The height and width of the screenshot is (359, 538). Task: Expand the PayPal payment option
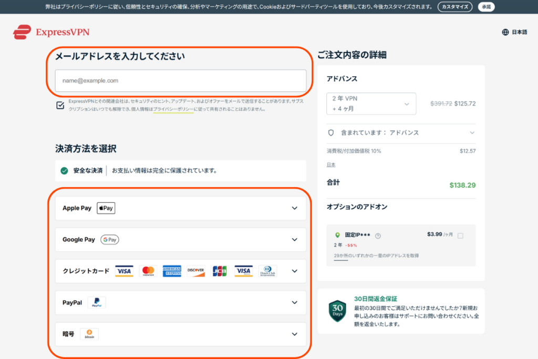(294, 303)
